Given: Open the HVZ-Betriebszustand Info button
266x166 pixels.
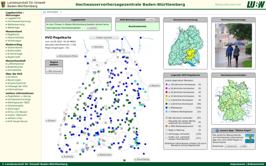Looking at the screenshot, I should point(151,20).
